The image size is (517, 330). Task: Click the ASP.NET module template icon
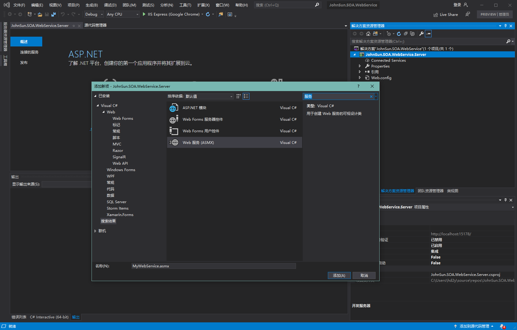[x=174, y=108]
